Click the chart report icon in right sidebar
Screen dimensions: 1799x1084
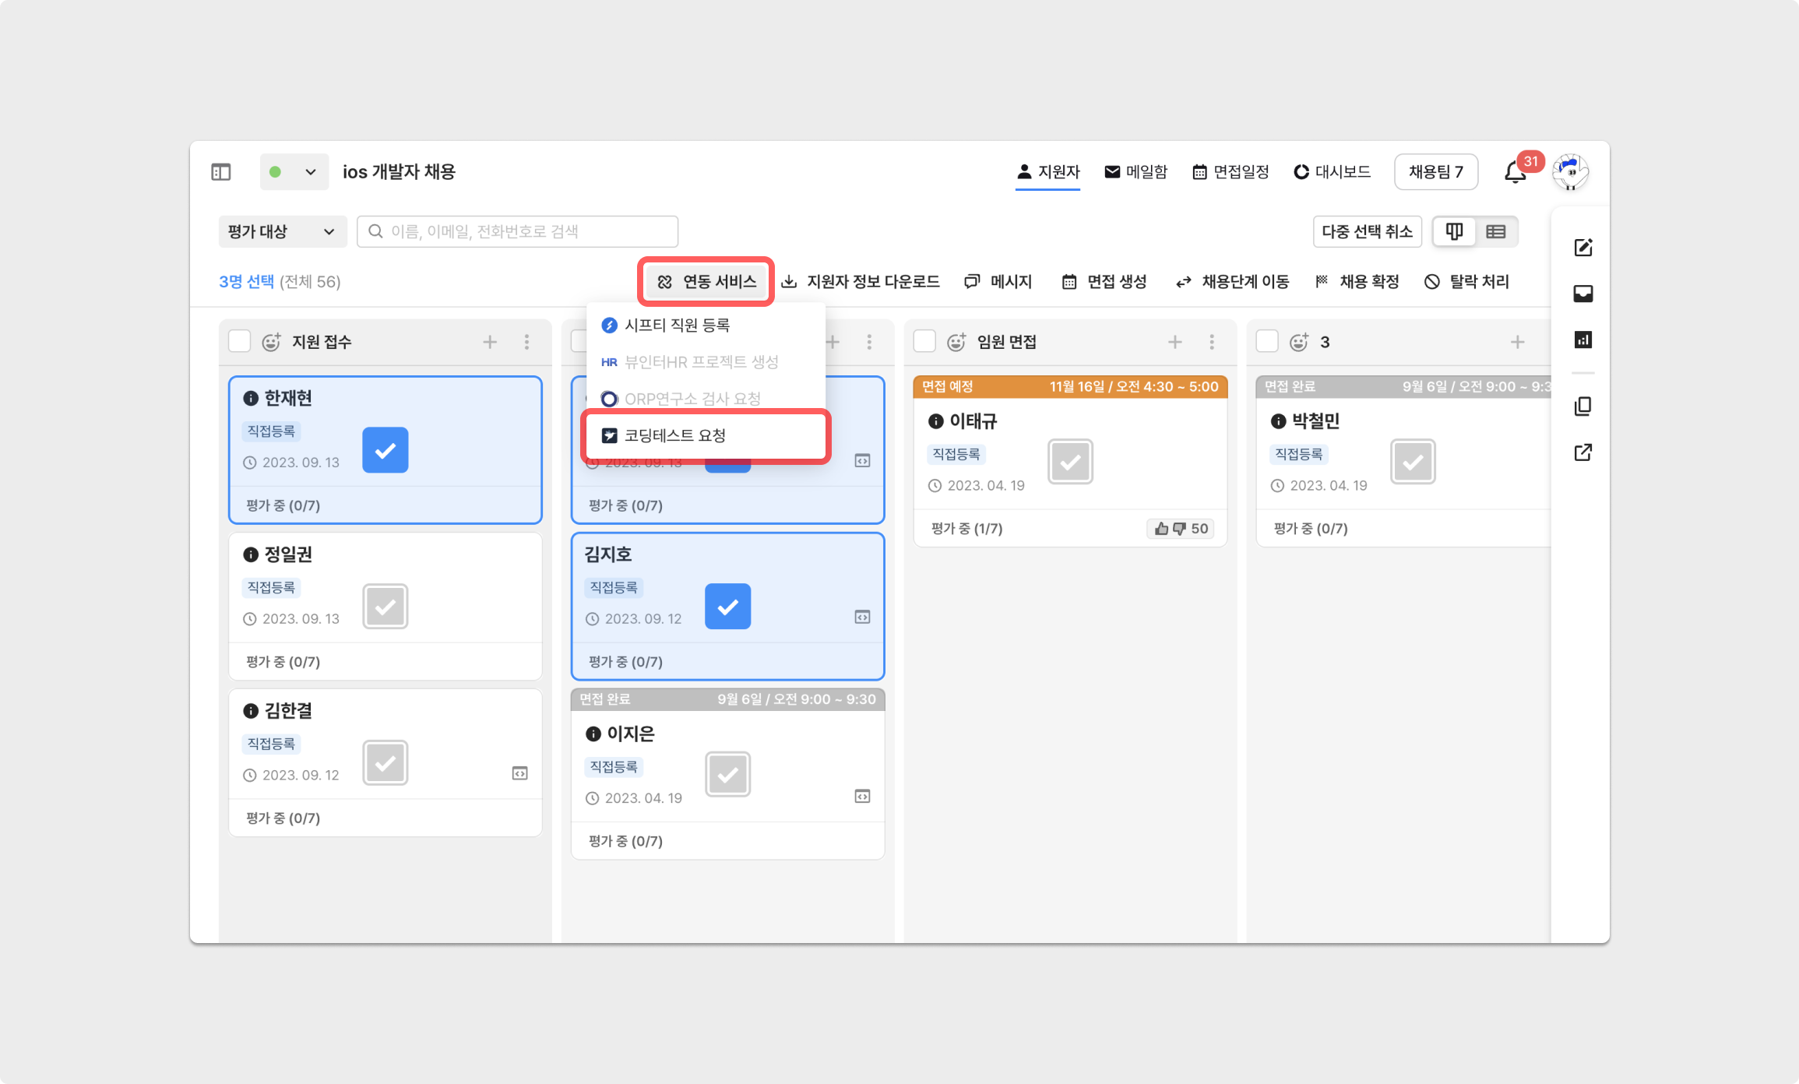pyautogui.click(x=1582, y=340)
